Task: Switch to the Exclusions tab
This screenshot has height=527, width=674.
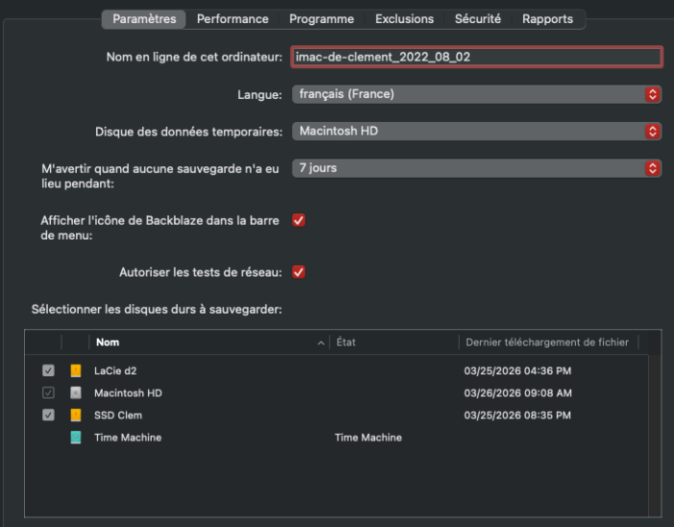Action: click(x=404, y=19)
